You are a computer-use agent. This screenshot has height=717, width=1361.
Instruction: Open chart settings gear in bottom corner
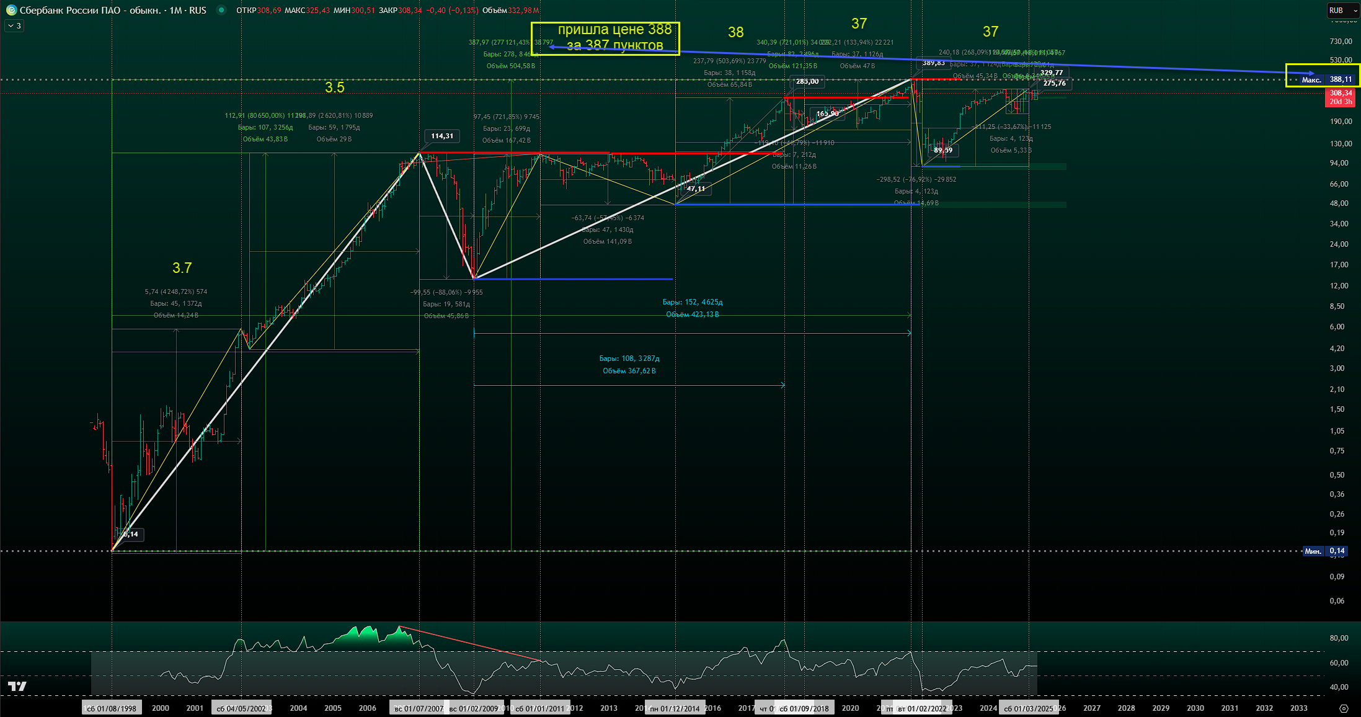tap(1344, 708)
